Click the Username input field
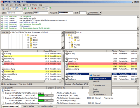 [41, 13]
